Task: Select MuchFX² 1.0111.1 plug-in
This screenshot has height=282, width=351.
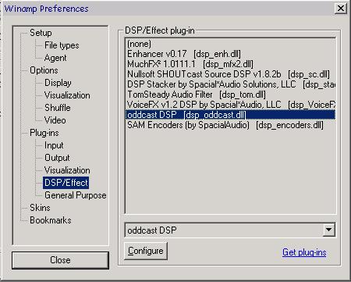Action: click(230, 64)
